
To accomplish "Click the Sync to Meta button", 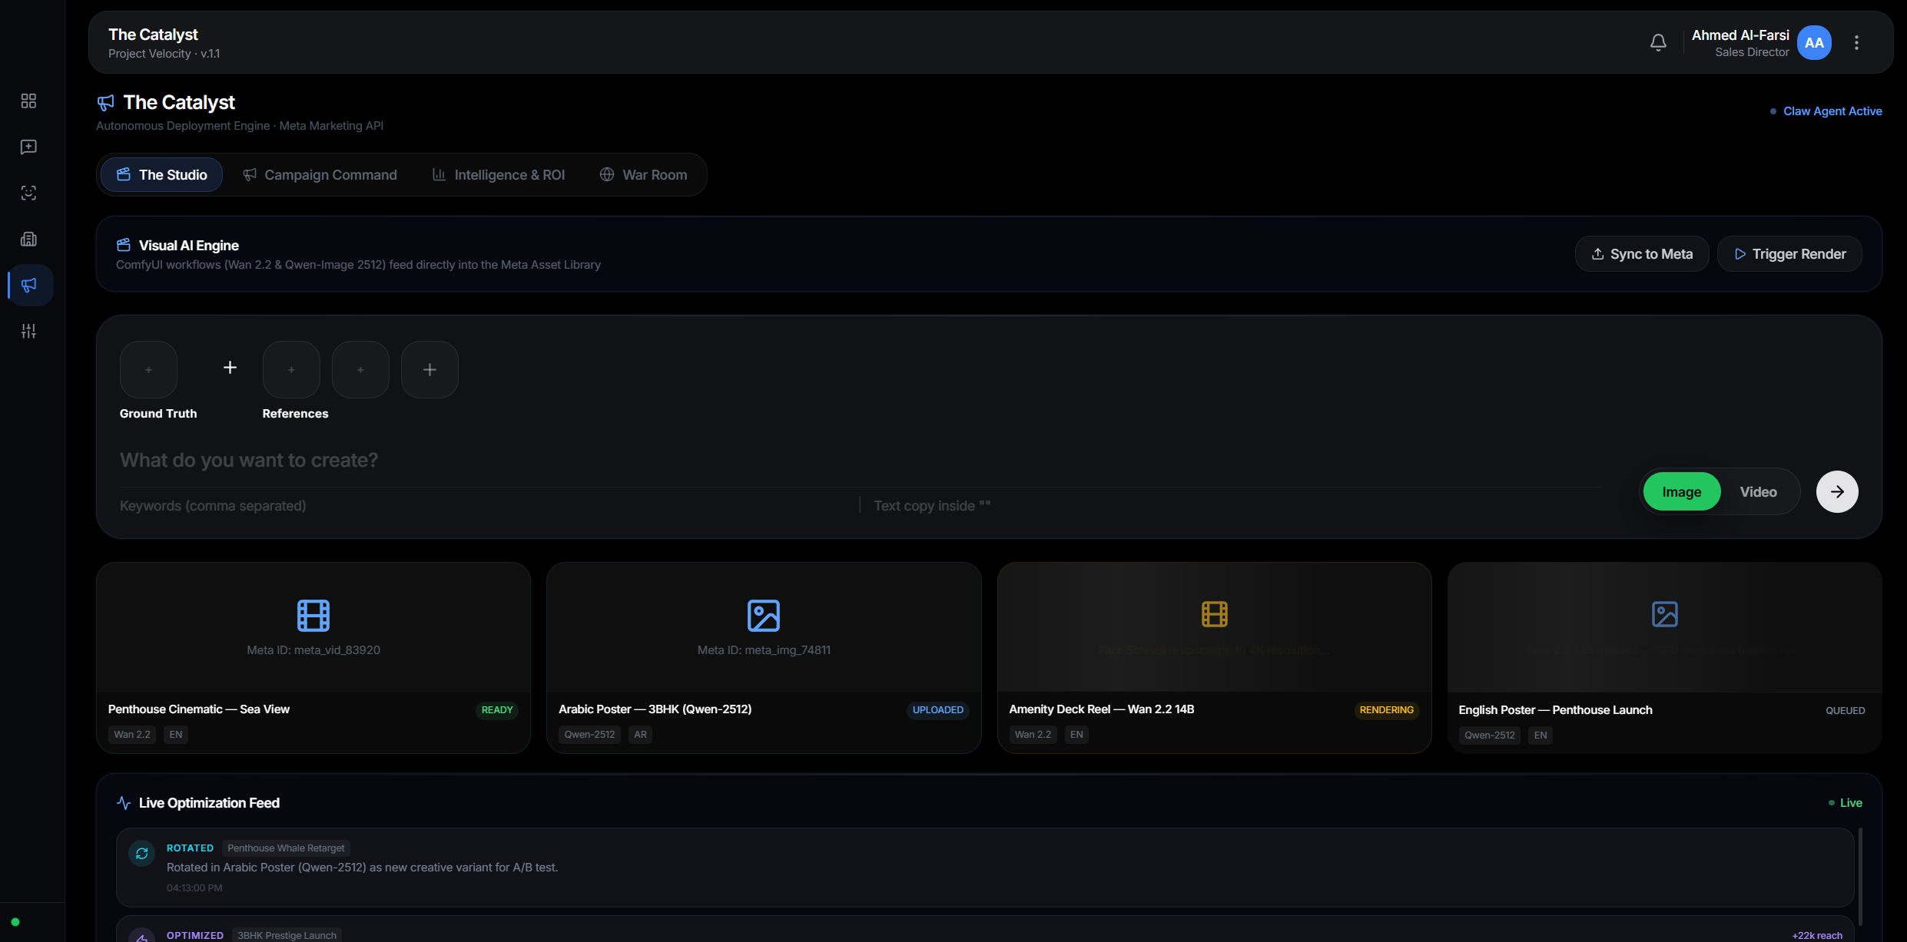I will [x=1642, y=253].
